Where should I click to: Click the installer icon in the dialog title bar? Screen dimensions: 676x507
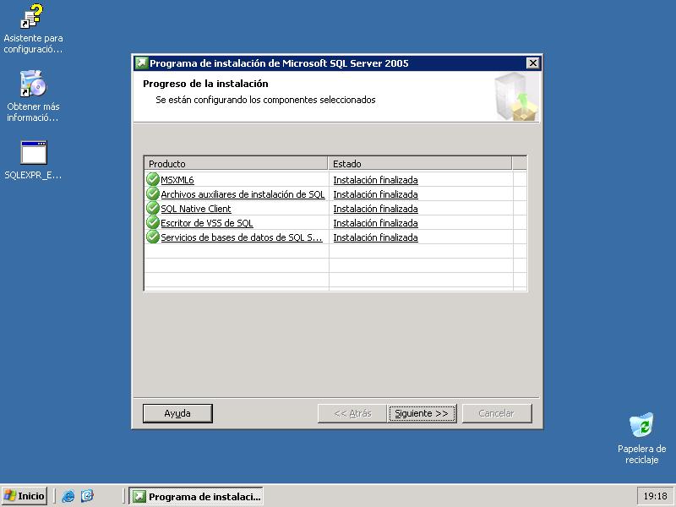pyautogui.click(x=141, y=63)
